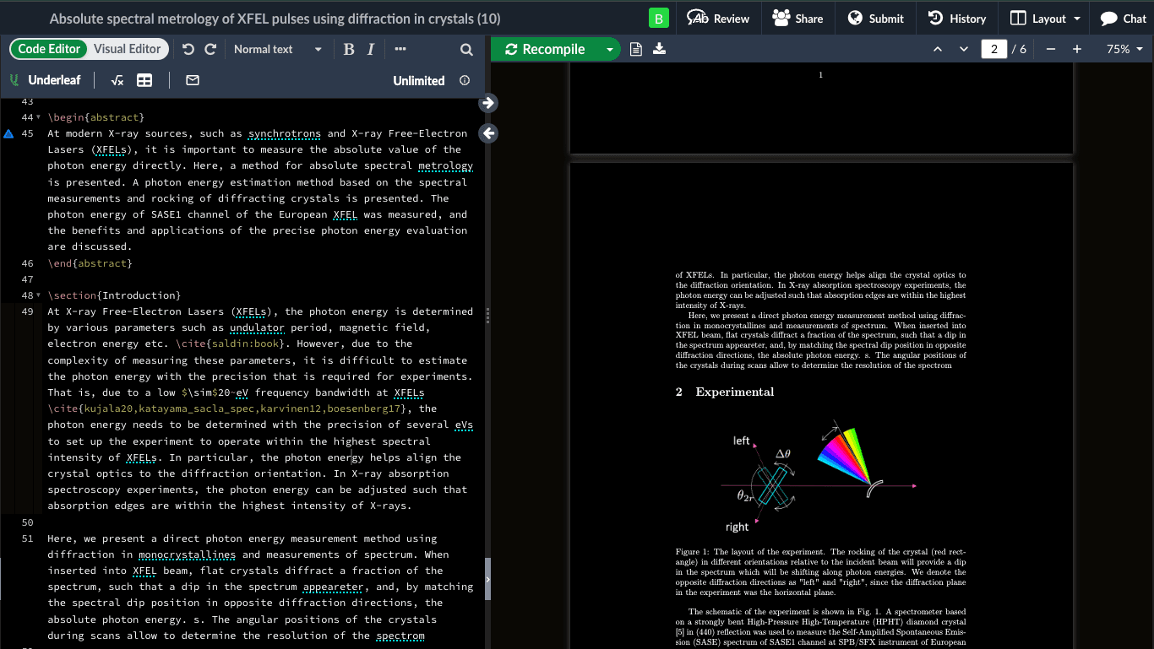Open the Share dialog
1154x649 pixels.
pyautogui.click(x=797, y=19)
